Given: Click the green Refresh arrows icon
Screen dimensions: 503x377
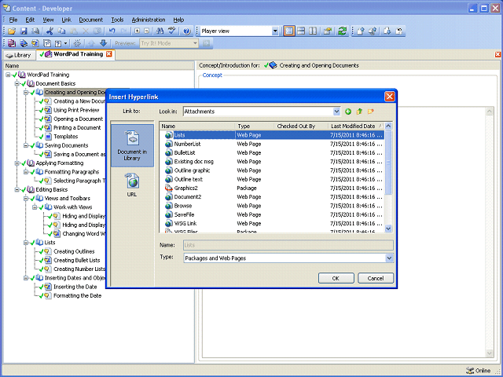Looking at the screenshot, I should click(x=342, y=31).
